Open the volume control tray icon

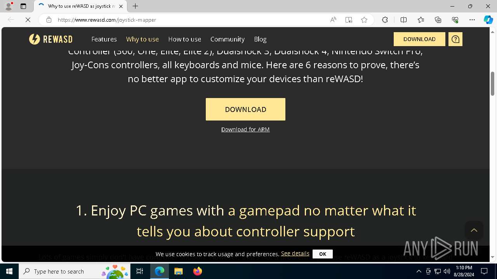pyautogui.click(x=447, y=271)
